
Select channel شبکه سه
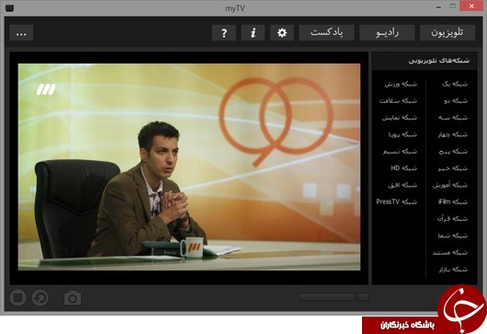[453, 118]
